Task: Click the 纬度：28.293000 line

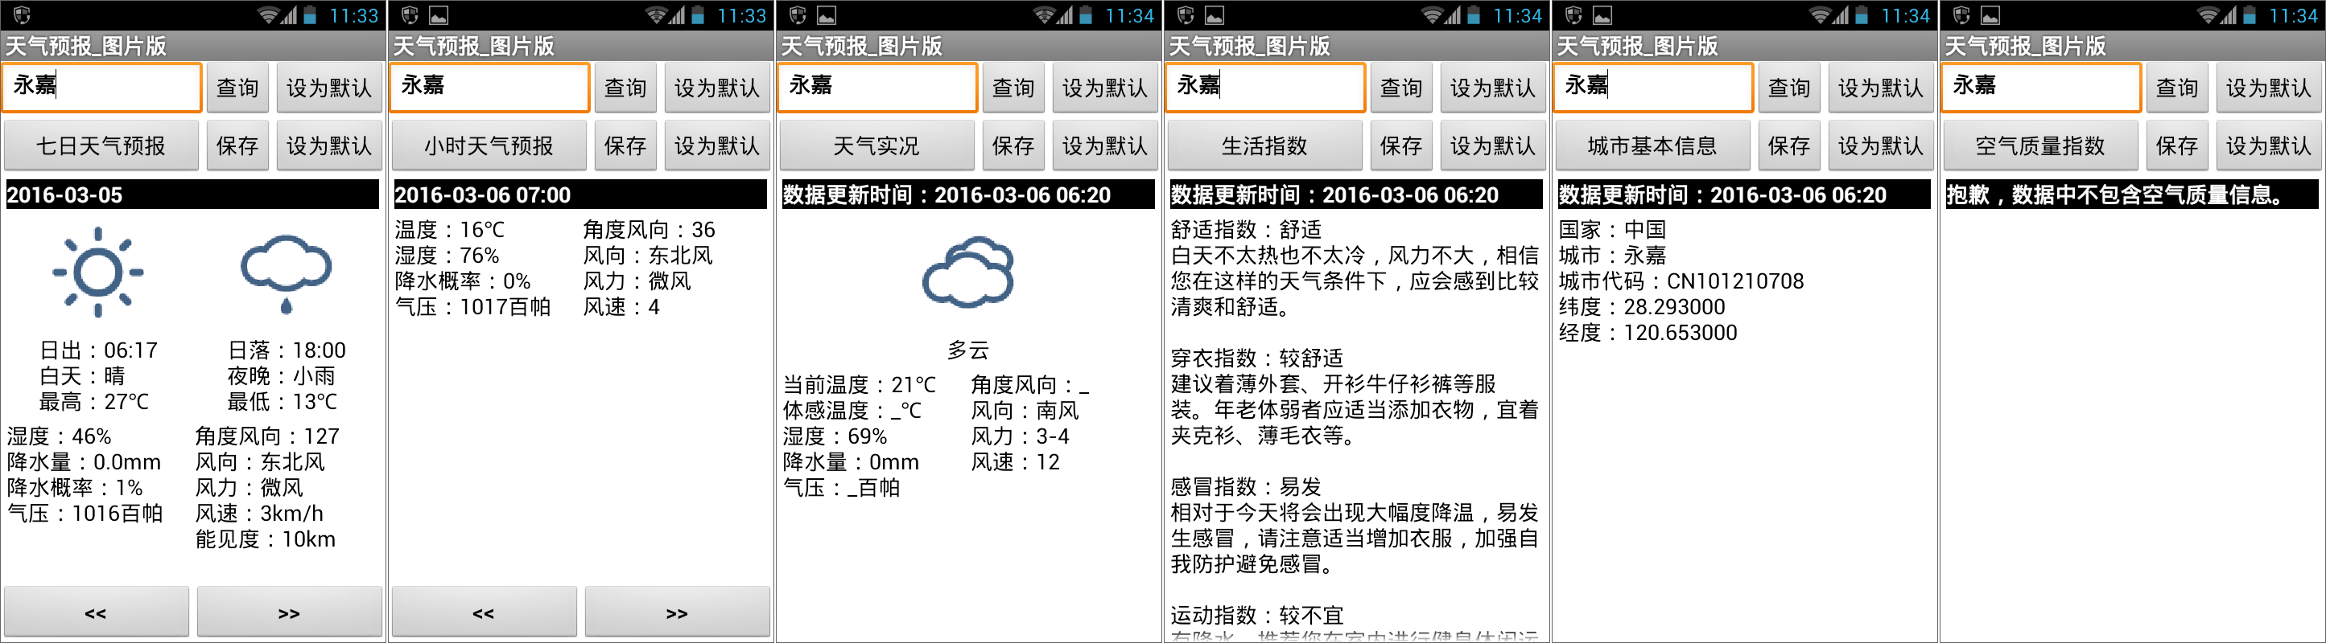Action: point(1642,306)
